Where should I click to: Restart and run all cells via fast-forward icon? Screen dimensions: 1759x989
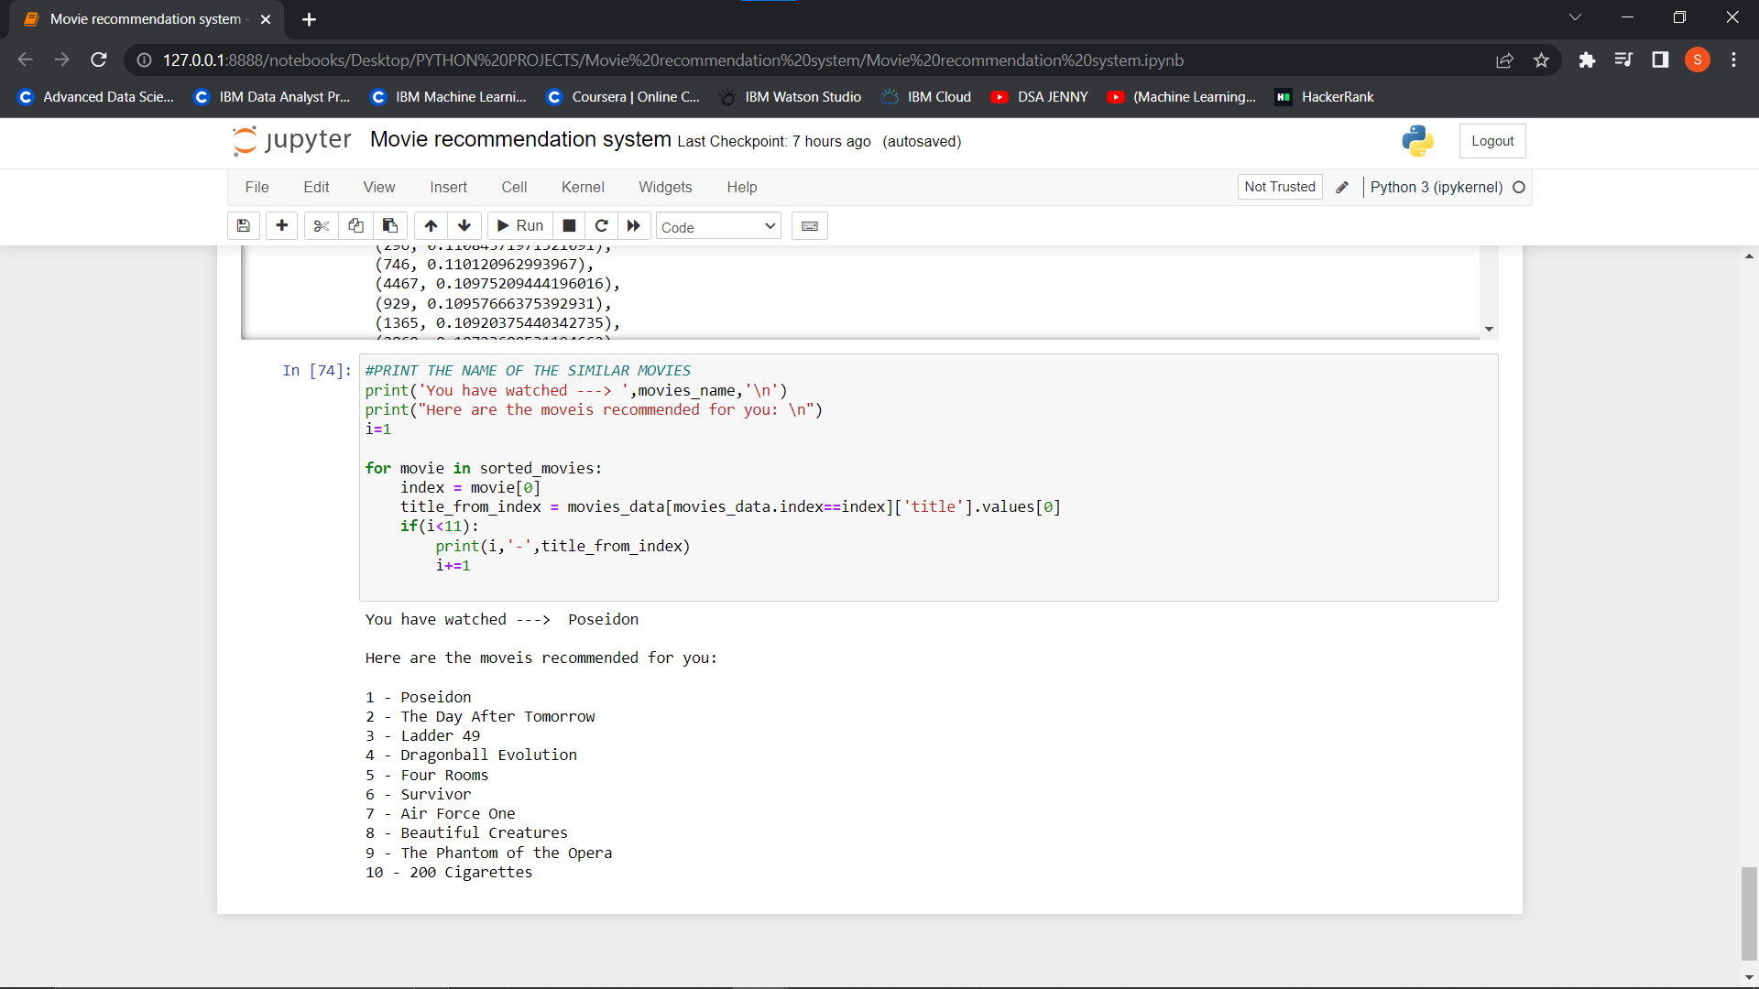[x=633, y=225]
